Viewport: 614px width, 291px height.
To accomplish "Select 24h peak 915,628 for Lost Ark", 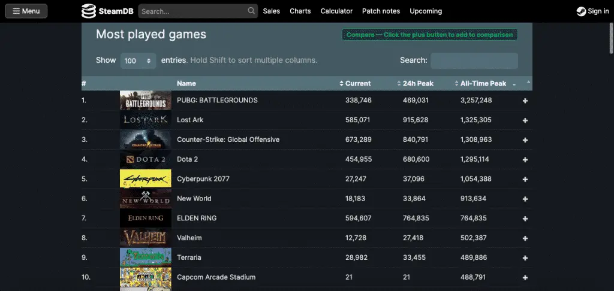I will click(416, 120).
